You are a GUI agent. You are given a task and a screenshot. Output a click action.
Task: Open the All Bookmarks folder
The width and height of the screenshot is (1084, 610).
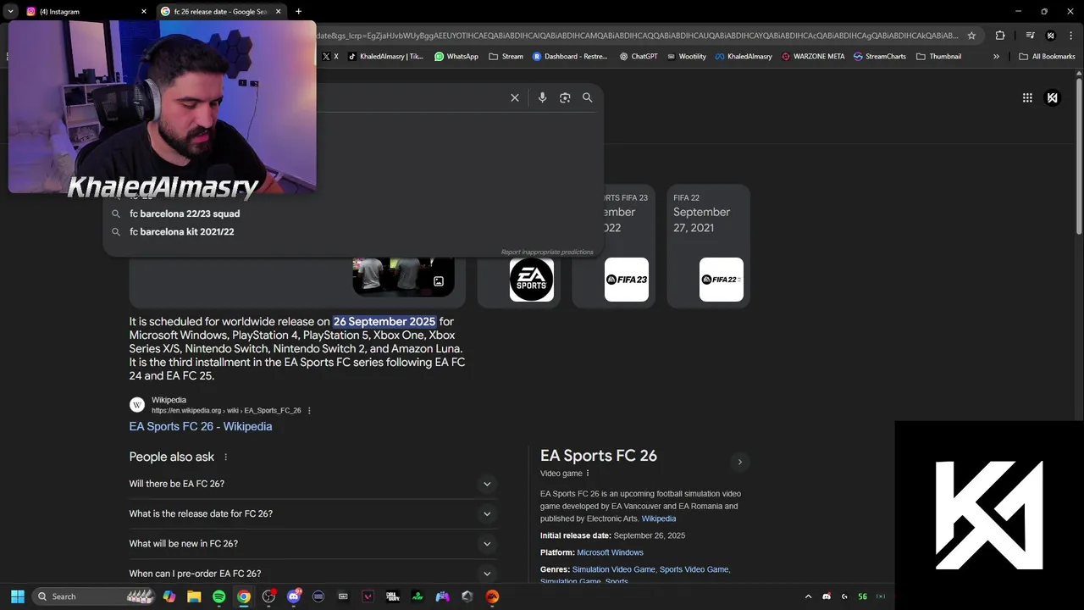coord(1047,57)
